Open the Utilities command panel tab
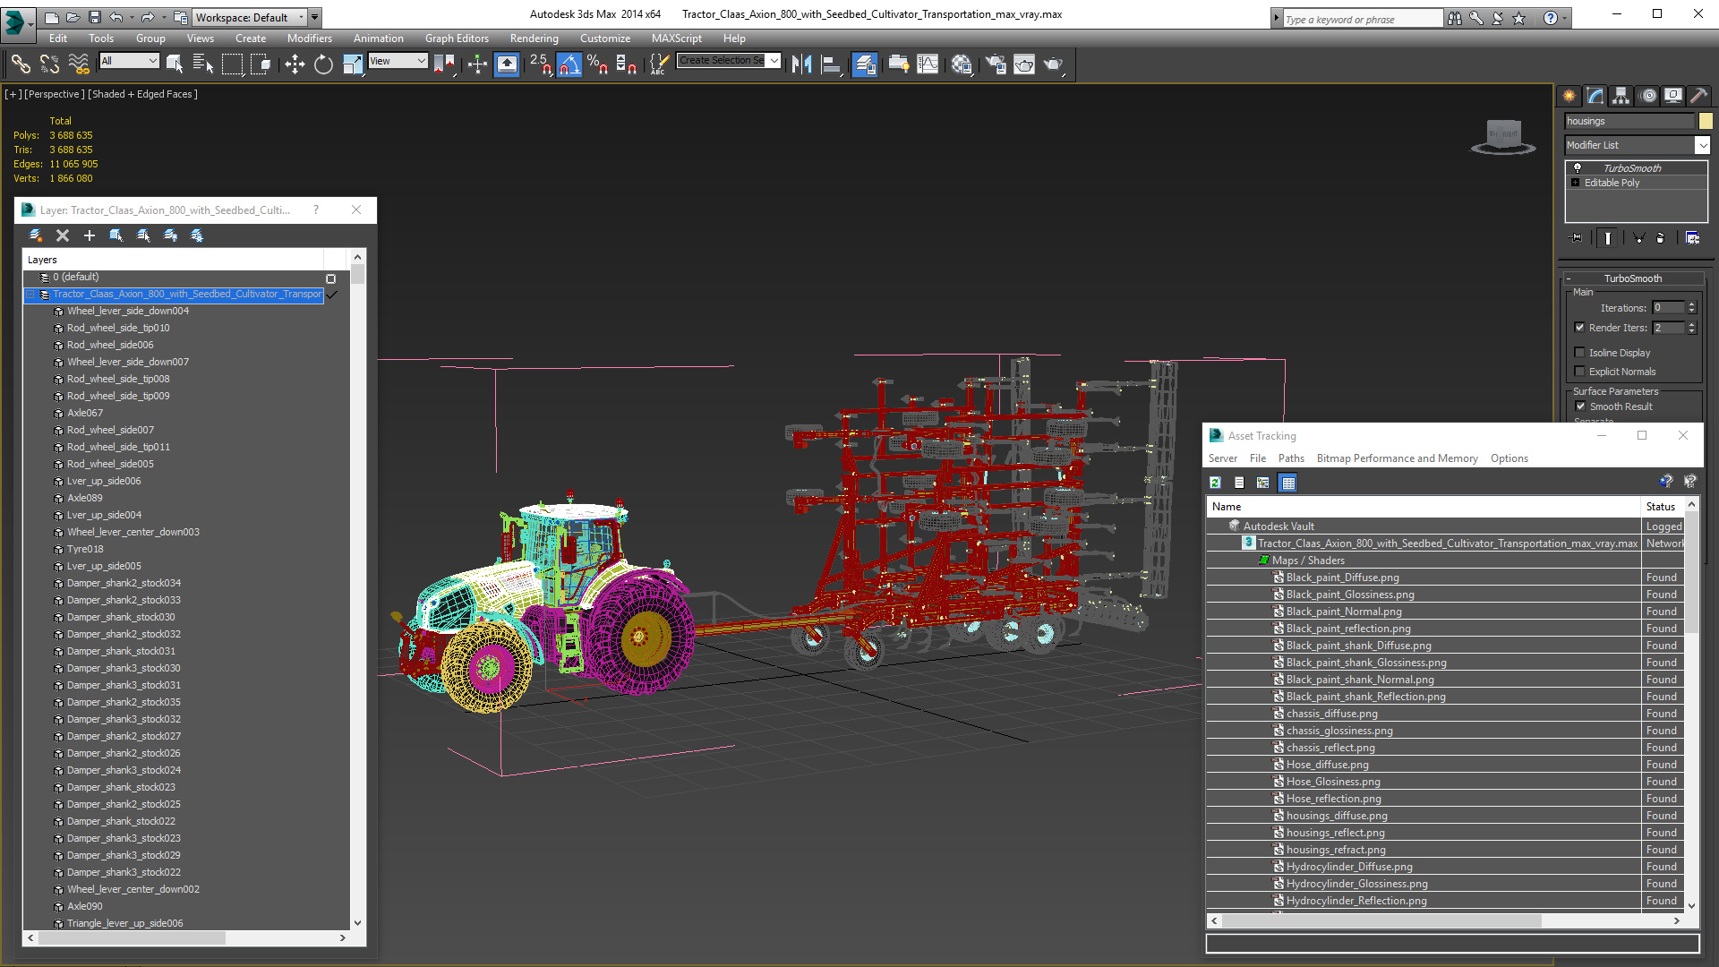The height and width of the screenshot is (967, 1719). tap(1699, 95)
